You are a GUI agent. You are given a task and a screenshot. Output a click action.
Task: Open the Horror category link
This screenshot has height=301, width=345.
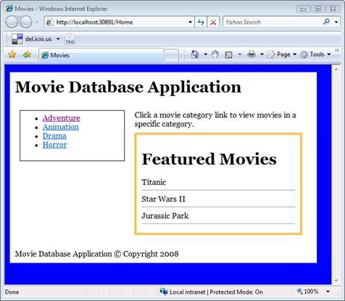click(55, 145)
